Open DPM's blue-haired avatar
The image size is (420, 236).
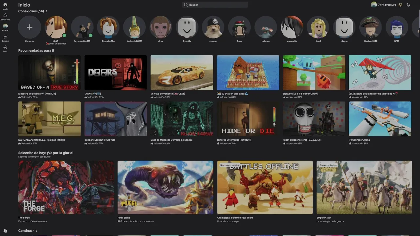(x=397, y=27)
